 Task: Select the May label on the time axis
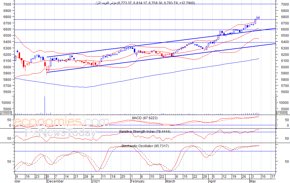tap(253, 181)
